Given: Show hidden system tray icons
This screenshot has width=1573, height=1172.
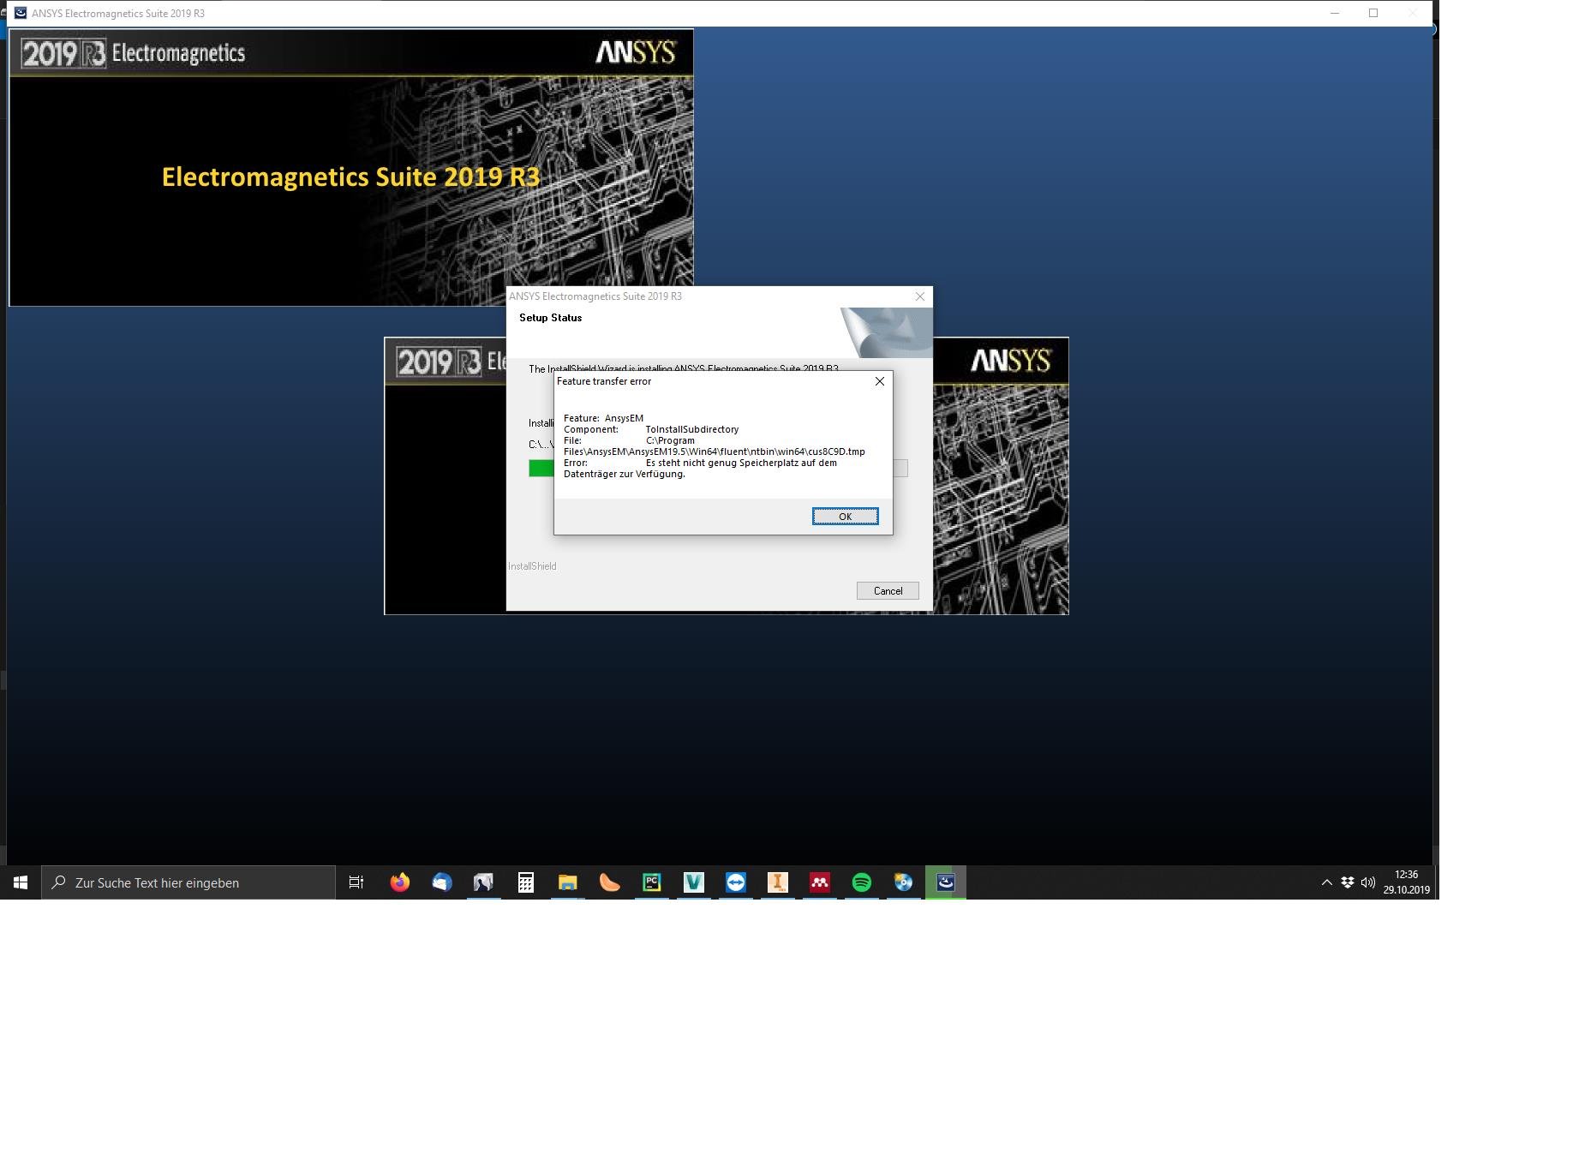Looking at the screenshot, I should click(1326, 882).
